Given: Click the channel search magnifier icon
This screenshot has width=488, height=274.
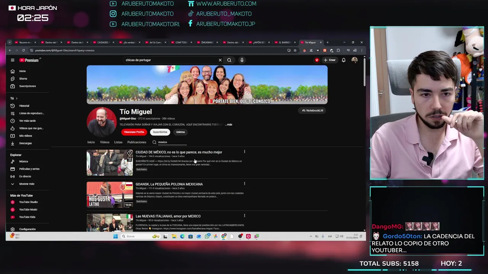Looking at the screenshot, I should coord(154,142).
